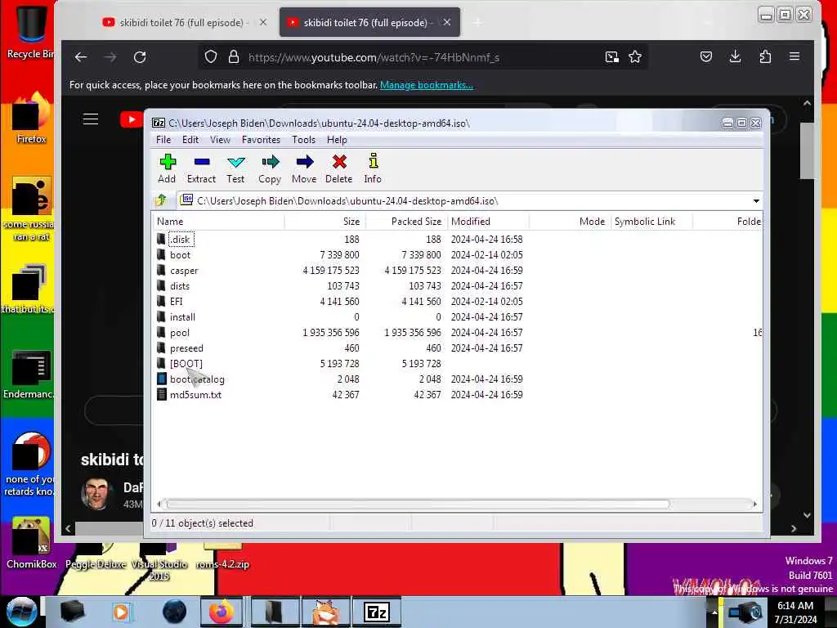The width and height of the screenshot is (837, 628).
Task: Click the Manage bookmarks link
Action: tap(427, 85)
